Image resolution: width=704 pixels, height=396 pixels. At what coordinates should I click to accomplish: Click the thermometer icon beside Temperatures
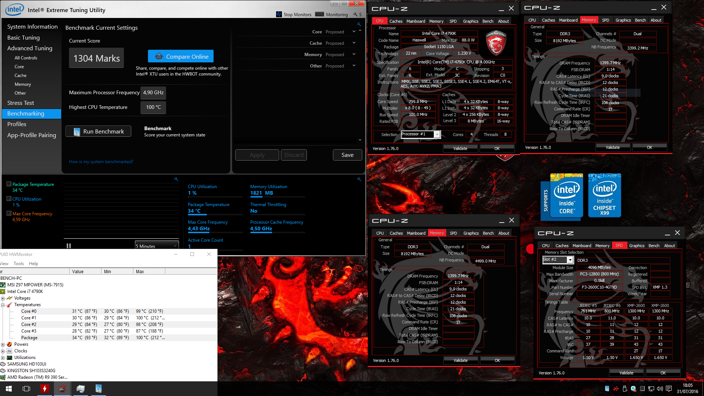(x=10, y=305)
